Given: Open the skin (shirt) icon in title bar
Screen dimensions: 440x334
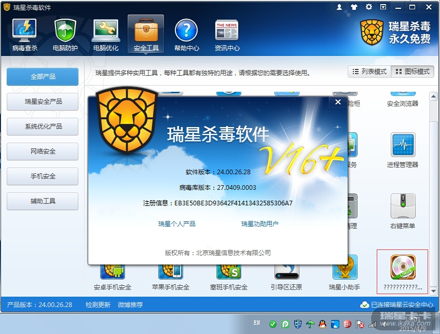Looking at the screenshot, I should tap(354, 7).
